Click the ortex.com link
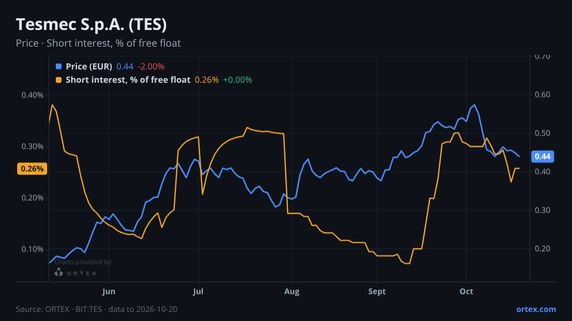572x321 pixels. point(536,309)
